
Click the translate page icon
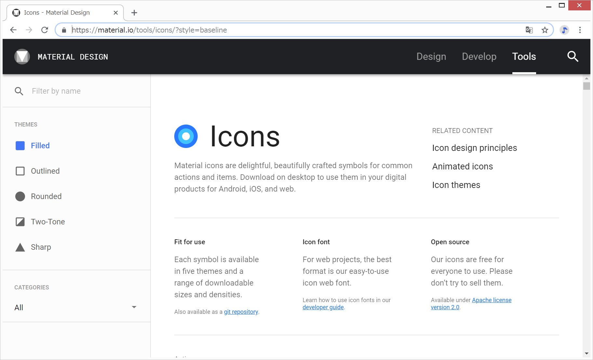pyautogui.click(x=529, y=30)
